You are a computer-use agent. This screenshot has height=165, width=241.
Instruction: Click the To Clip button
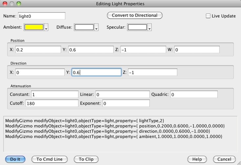(x=86, y=159)
